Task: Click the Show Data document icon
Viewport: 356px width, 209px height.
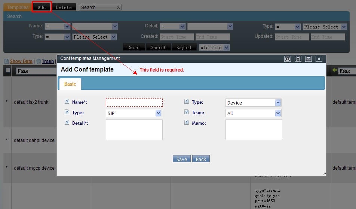Action: [7, 61]
